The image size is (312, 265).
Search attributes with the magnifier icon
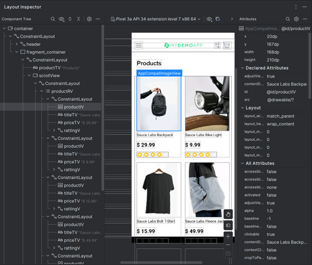[x=288, y=19]
